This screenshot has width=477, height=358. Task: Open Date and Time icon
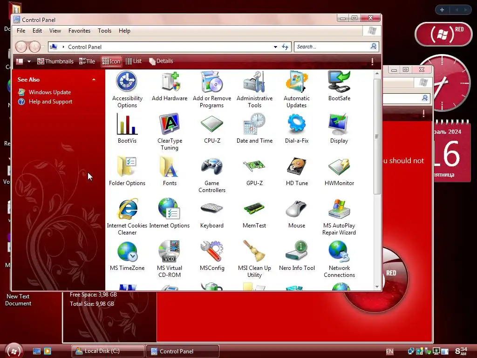click(254, 124)
